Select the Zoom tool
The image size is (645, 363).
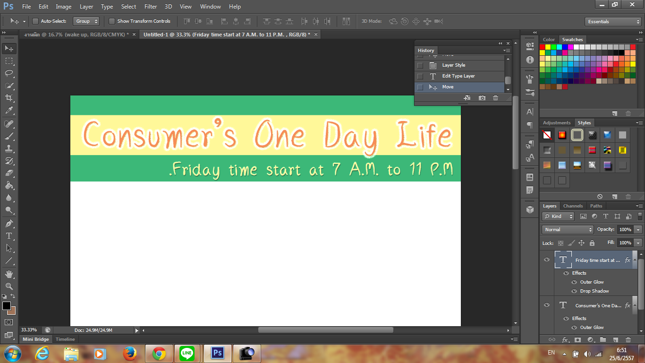[x=9, y=286]
